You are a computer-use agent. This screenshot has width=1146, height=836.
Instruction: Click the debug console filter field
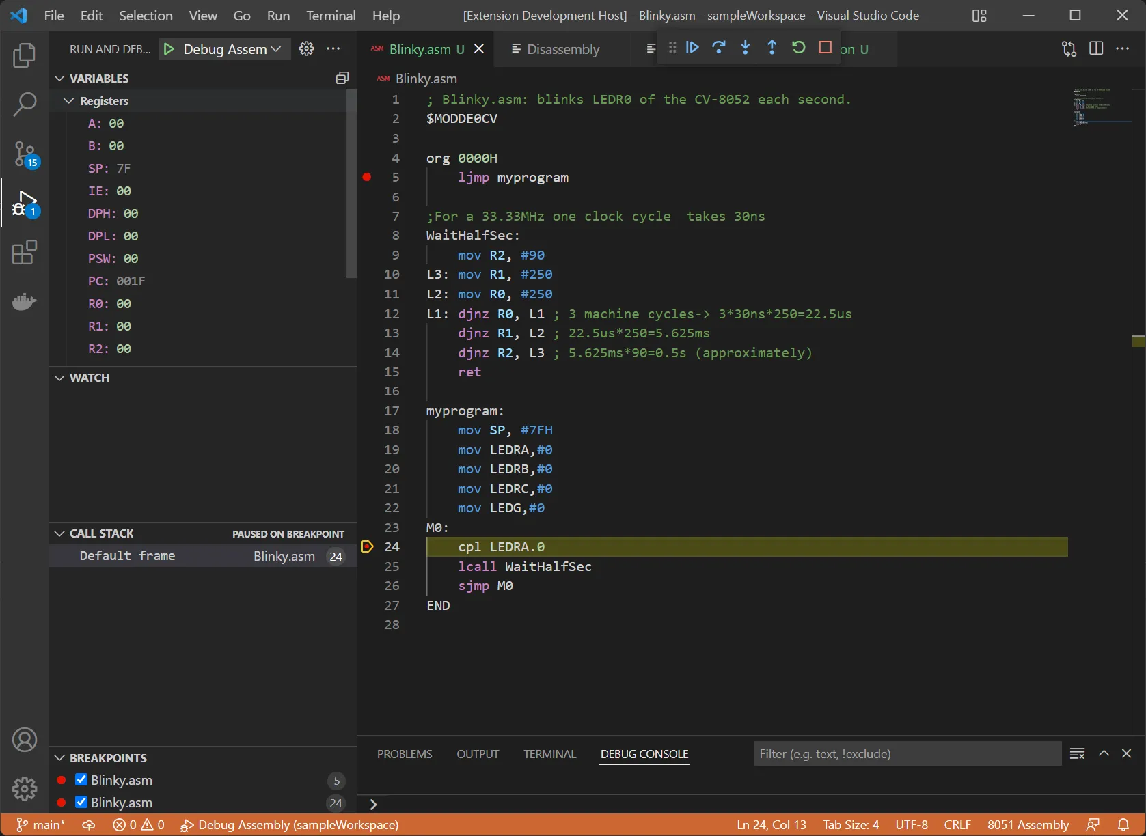pyautogui.click(x=908, y=753)
